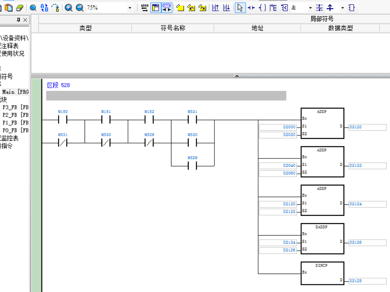This screenshot has width=390, height=292.
Task: Click the eraser icon in toolbar
Action: [20, 8]
